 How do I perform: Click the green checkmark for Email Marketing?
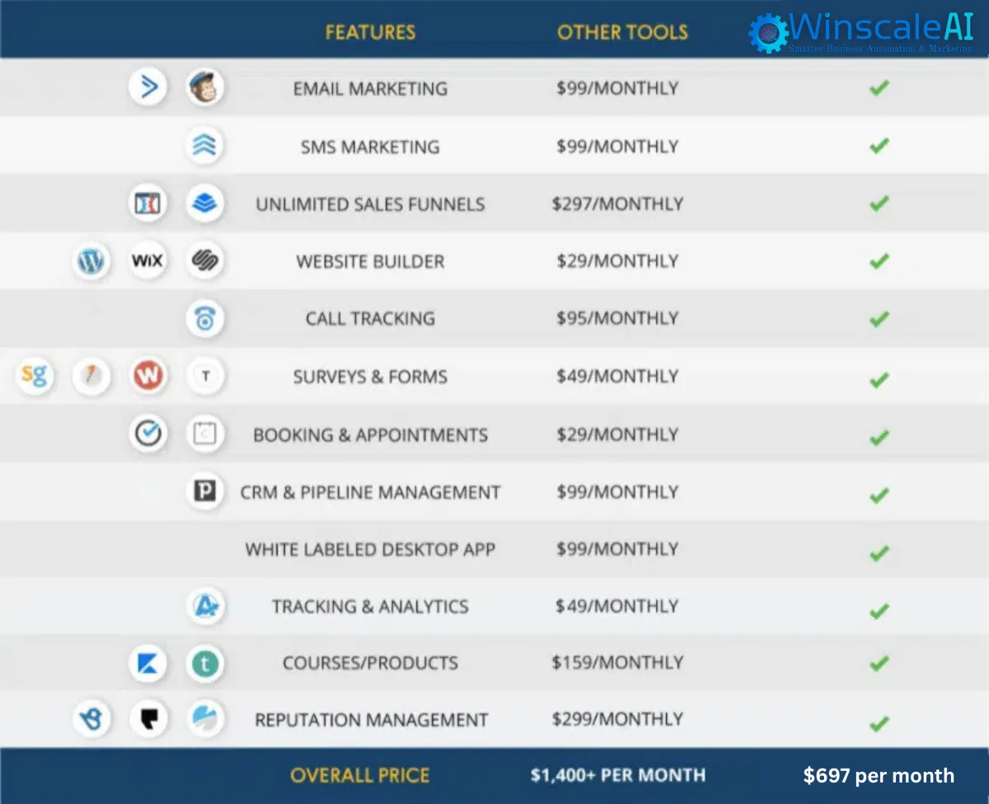tap(879, 87)
